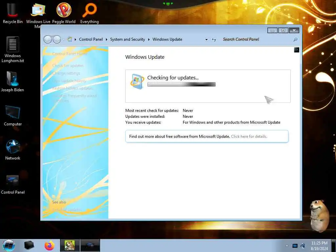
Task: Open Change settings sidebar link
Action: coord(66,73)
